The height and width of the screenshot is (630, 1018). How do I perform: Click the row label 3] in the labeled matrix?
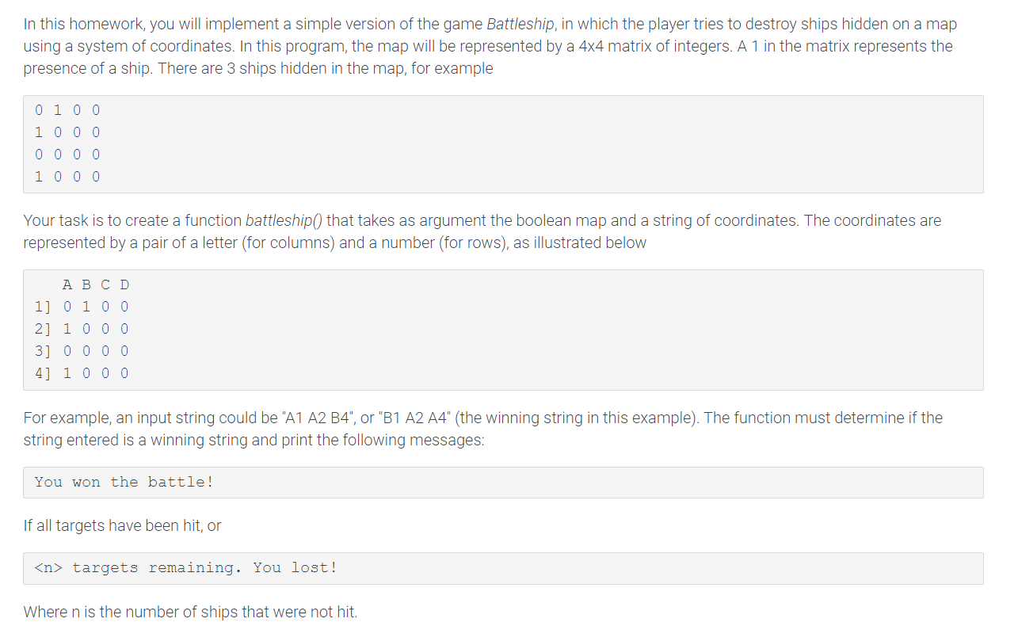tap(44, 351)
